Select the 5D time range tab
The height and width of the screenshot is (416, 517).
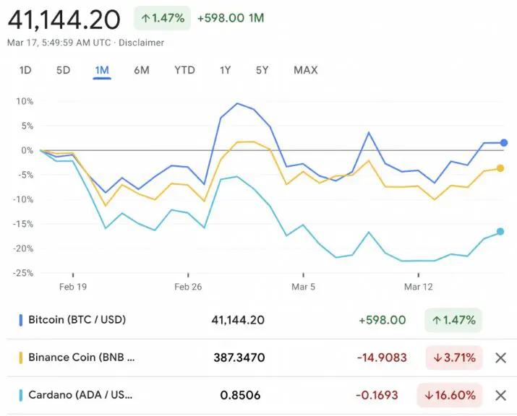pyautogui.click(x=64, y=70)
